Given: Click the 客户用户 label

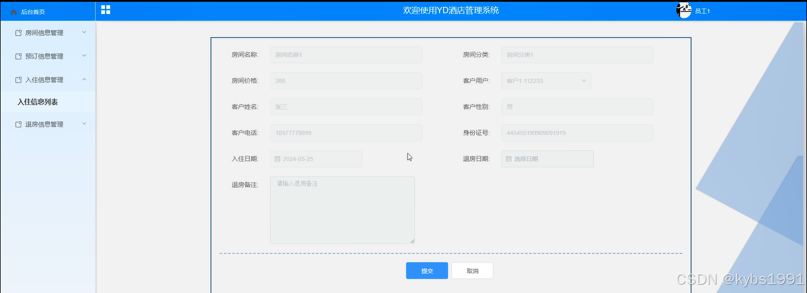Looking at the screenshot, I should pyautogui.click(x=476, y=81).
